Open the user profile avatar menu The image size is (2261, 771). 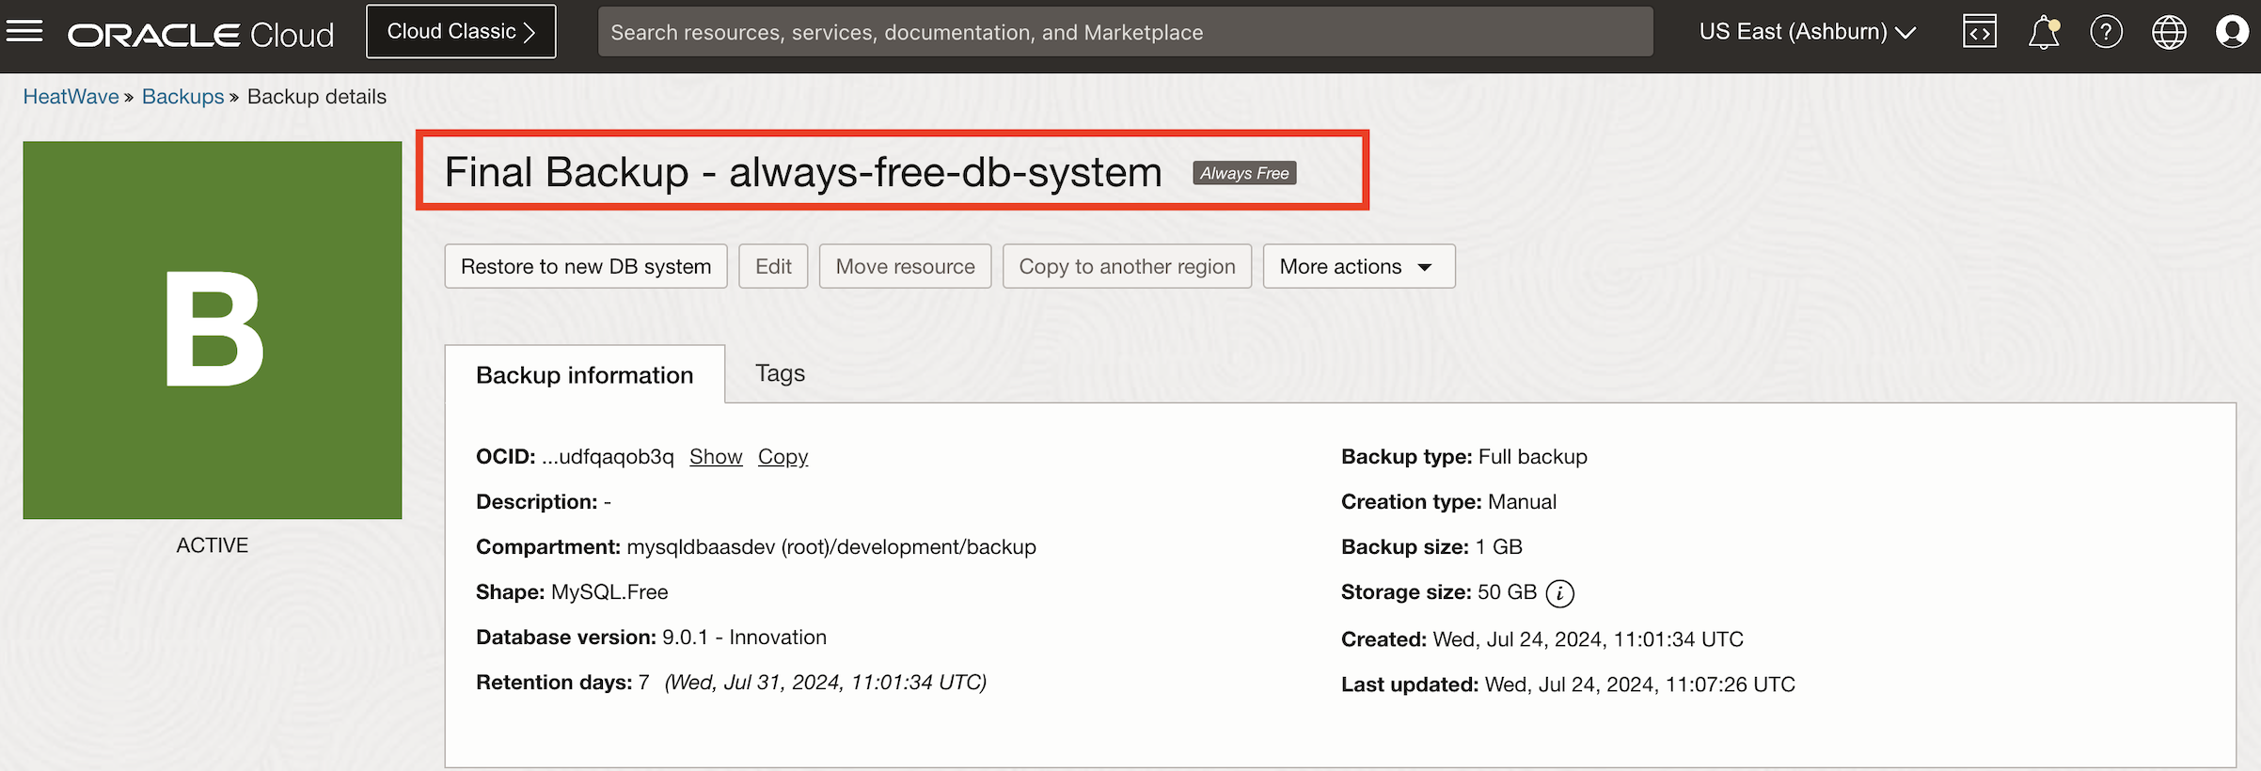[x=2231, y=32]
